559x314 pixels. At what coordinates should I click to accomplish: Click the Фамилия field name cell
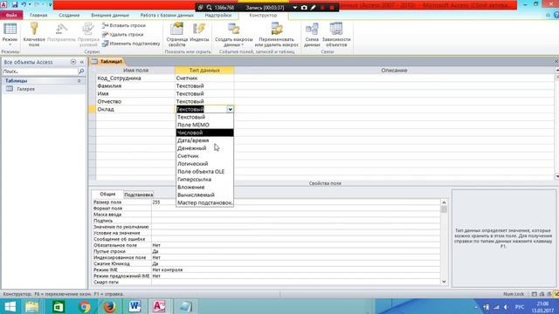[x=135, y=85]
